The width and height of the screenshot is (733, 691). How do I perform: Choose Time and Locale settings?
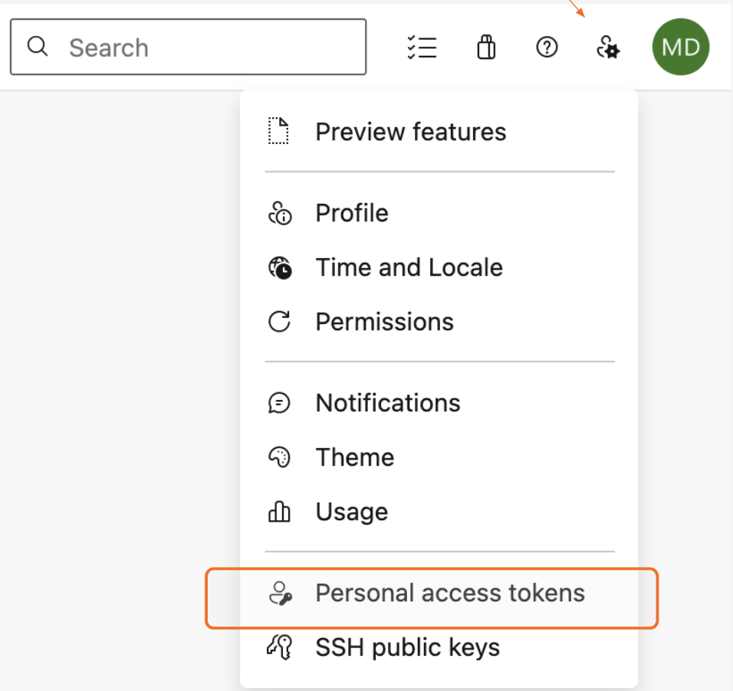pyautogui.click(x=409, y=267)
